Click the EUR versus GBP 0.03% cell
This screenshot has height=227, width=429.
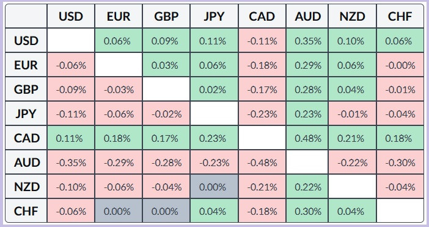(166, 65)
